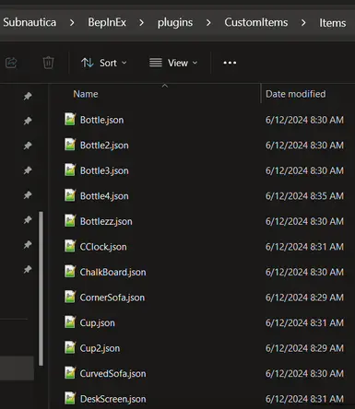
Task: Select the Bottlezz.json file icon
Action: 70,221
